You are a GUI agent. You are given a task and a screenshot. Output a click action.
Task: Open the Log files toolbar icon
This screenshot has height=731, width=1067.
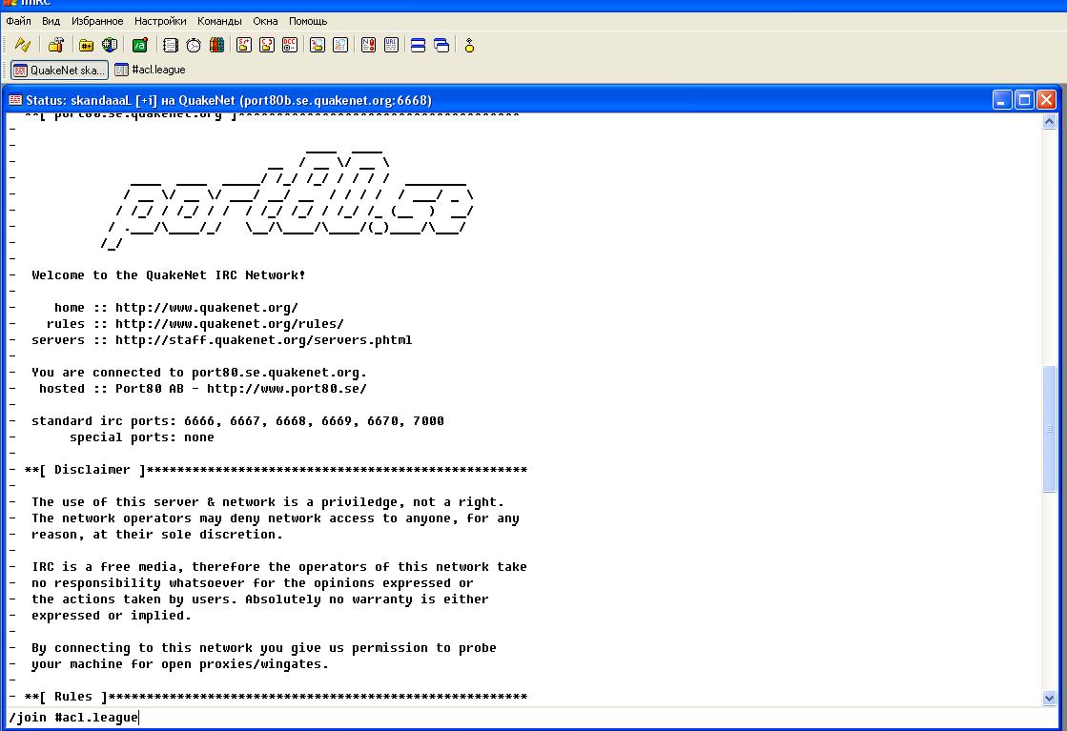340,46
